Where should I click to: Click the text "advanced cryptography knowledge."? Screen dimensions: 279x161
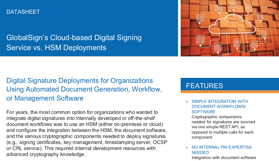coord(46,154)
